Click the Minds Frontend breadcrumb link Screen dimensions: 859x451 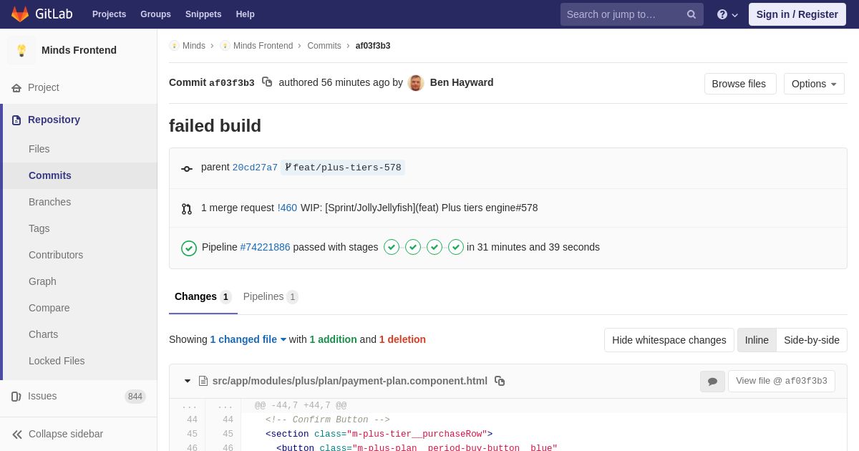coord(256,46)
